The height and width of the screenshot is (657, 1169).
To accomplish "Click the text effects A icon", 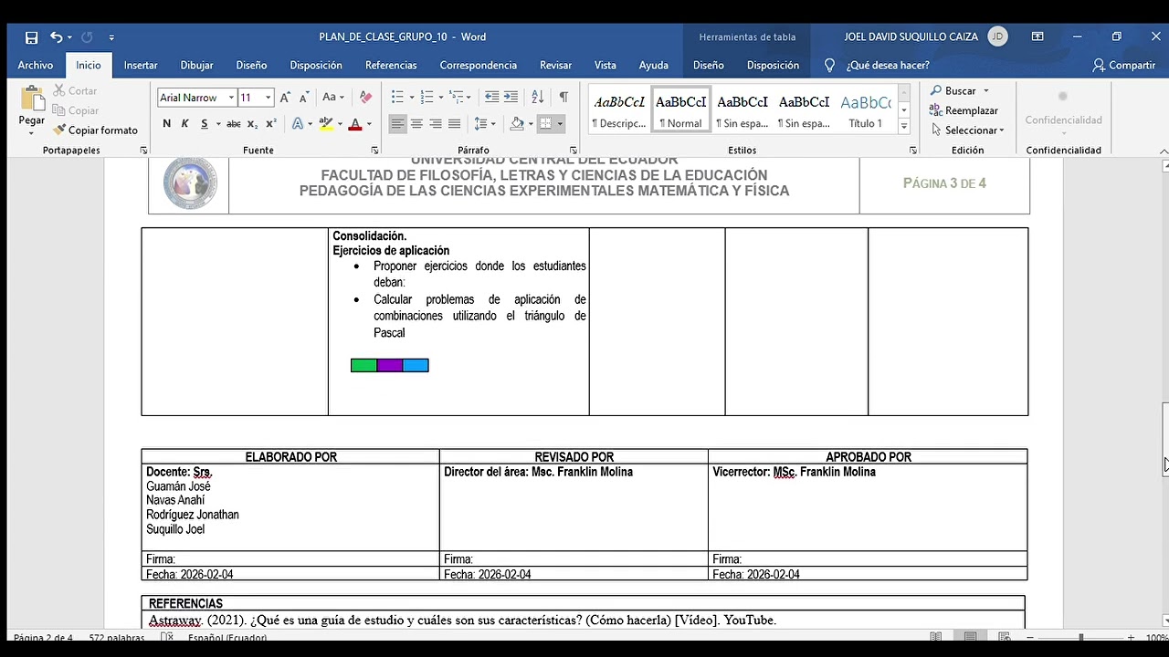I will tap(298, 124).
